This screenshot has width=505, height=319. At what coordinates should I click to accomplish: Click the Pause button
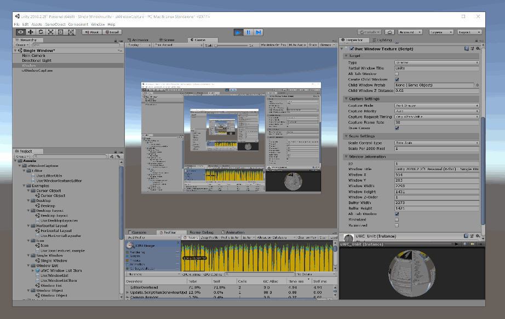[x=248, y=32]
